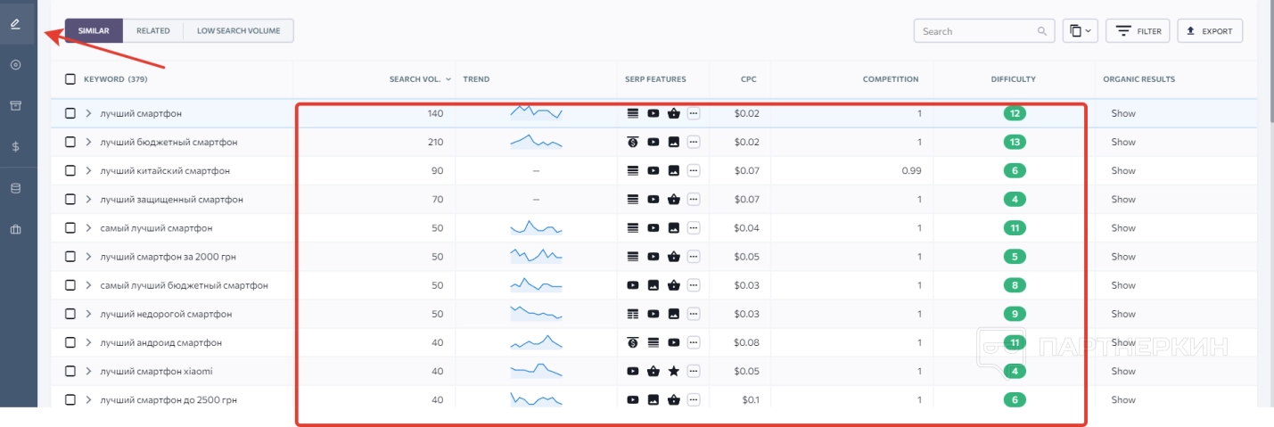Click the archive box icon in the sidebar
This screenshot has width=1274, height=427.
coord(15,105)
